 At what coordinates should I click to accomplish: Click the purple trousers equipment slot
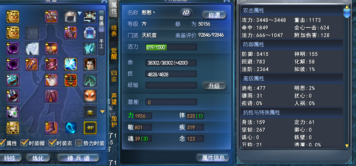point(51,96)
